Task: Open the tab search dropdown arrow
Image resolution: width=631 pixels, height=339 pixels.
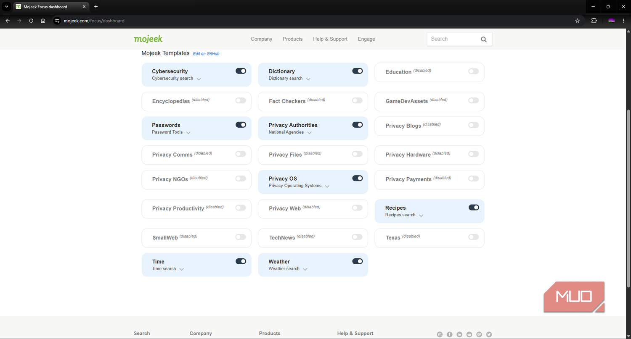Action: coord(7,7)
